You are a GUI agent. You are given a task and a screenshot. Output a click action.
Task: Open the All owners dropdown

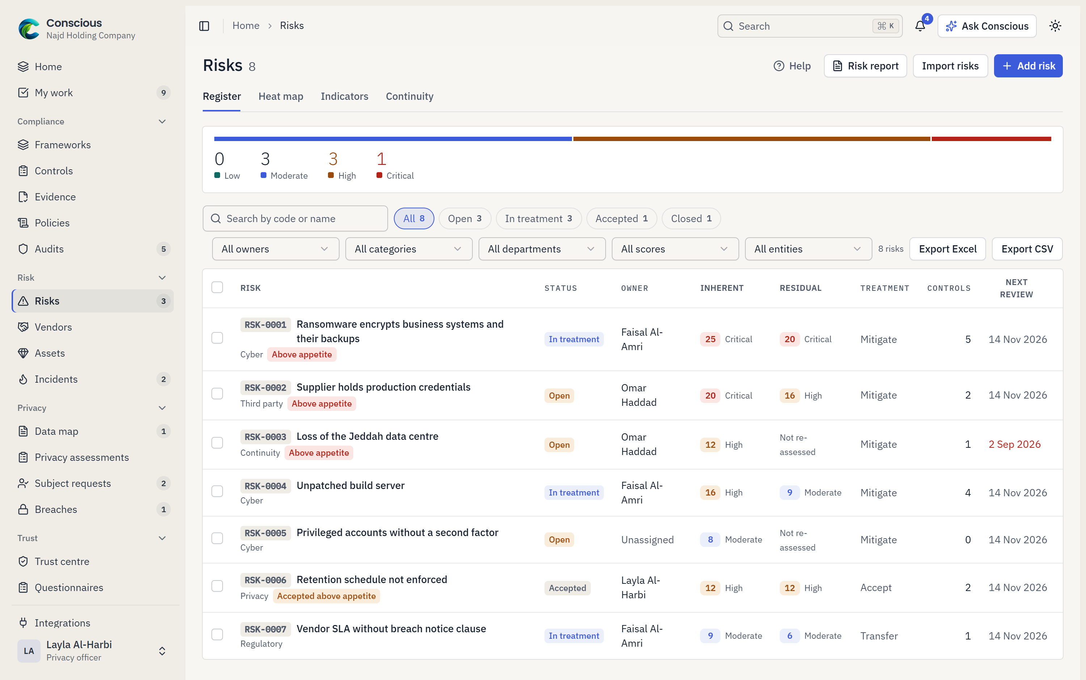pos(275,249)
